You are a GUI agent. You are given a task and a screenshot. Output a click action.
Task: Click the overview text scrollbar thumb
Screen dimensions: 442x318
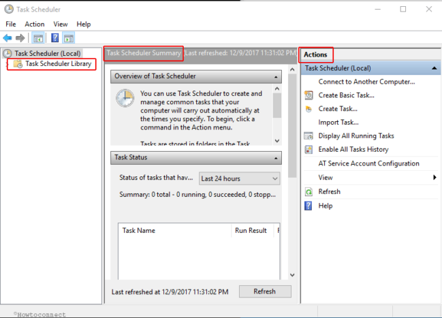click(x=277, y=106)
